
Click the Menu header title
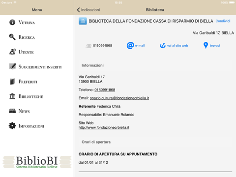point(37,10)
